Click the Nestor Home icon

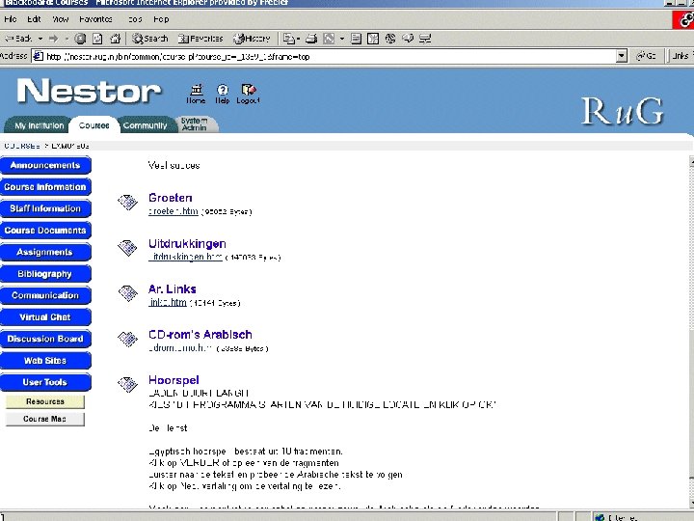(196, 94)
